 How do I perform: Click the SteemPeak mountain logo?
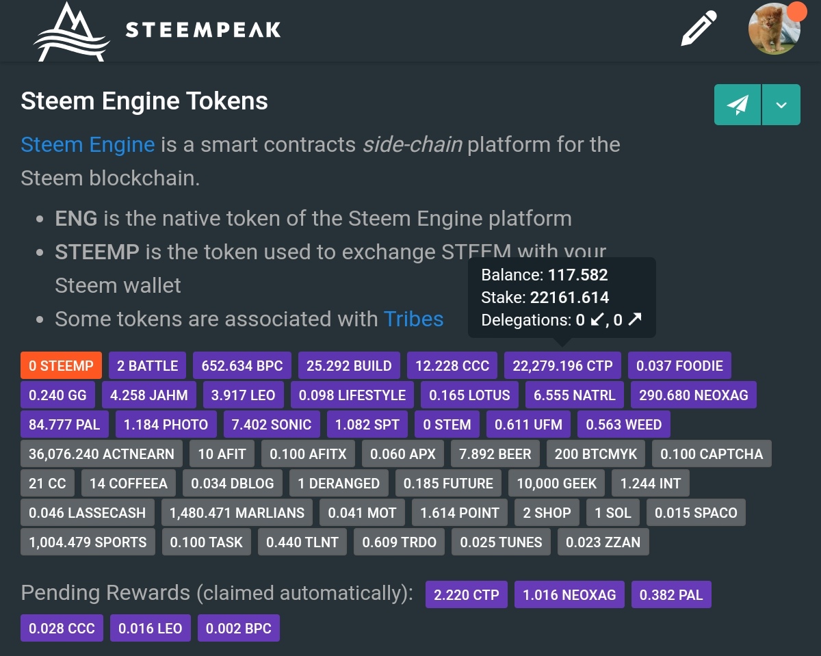click(x=71, y=31)
